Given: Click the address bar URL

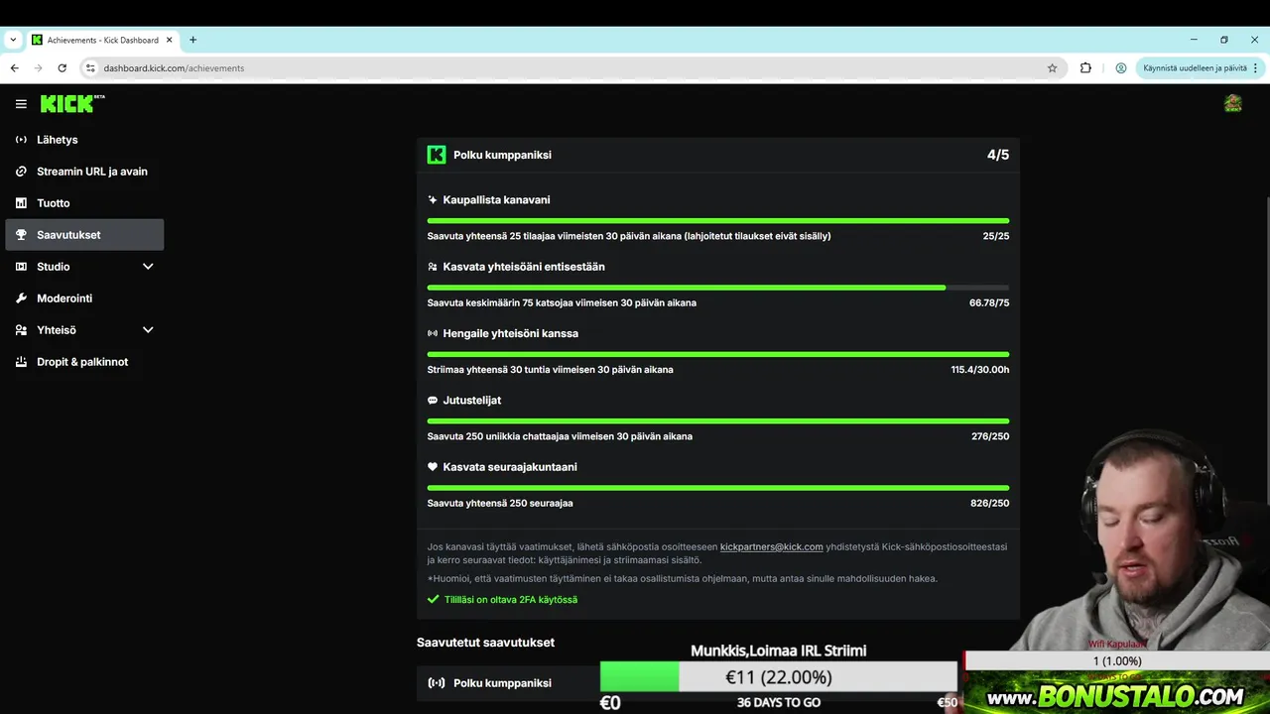Looking at the screenshot, I should (174, 68).
